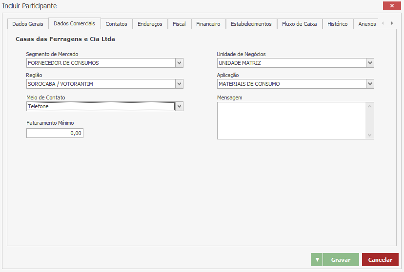Switch to the Estabelecimentos tab
Viewport: 404px width, 272px height.
pos(251,24)
